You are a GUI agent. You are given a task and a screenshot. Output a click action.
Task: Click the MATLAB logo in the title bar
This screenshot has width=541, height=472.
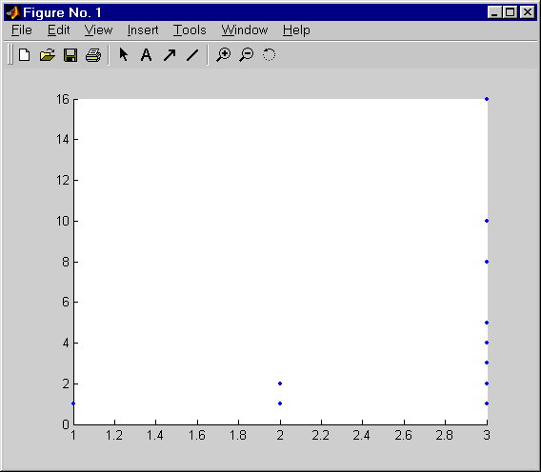(x=13, y=12)
